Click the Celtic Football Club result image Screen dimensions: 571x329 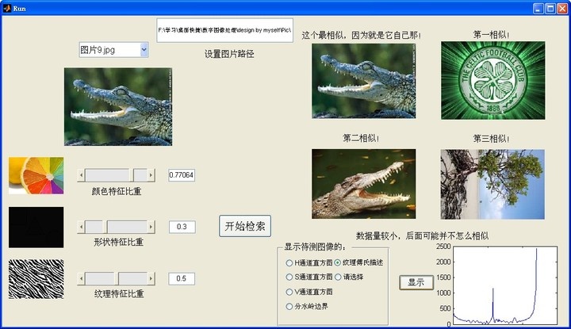coord(493,80)
